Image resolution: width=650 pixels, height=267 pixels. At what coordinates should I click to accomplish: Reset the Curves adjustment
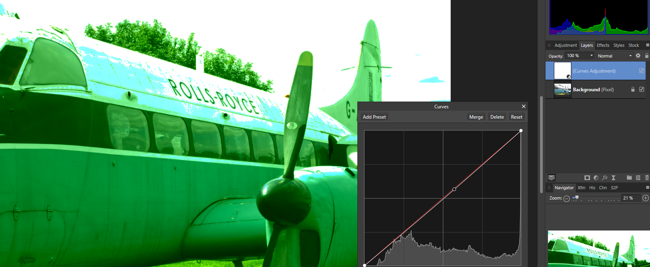[x=517, y=117]
